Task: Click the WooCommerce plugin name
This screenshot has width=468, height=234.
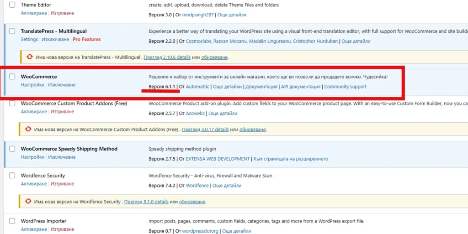Action: (x=39, y=77)
